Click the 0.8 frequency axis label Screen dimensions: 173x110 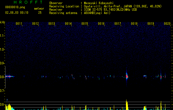click(x=2, y=77)
